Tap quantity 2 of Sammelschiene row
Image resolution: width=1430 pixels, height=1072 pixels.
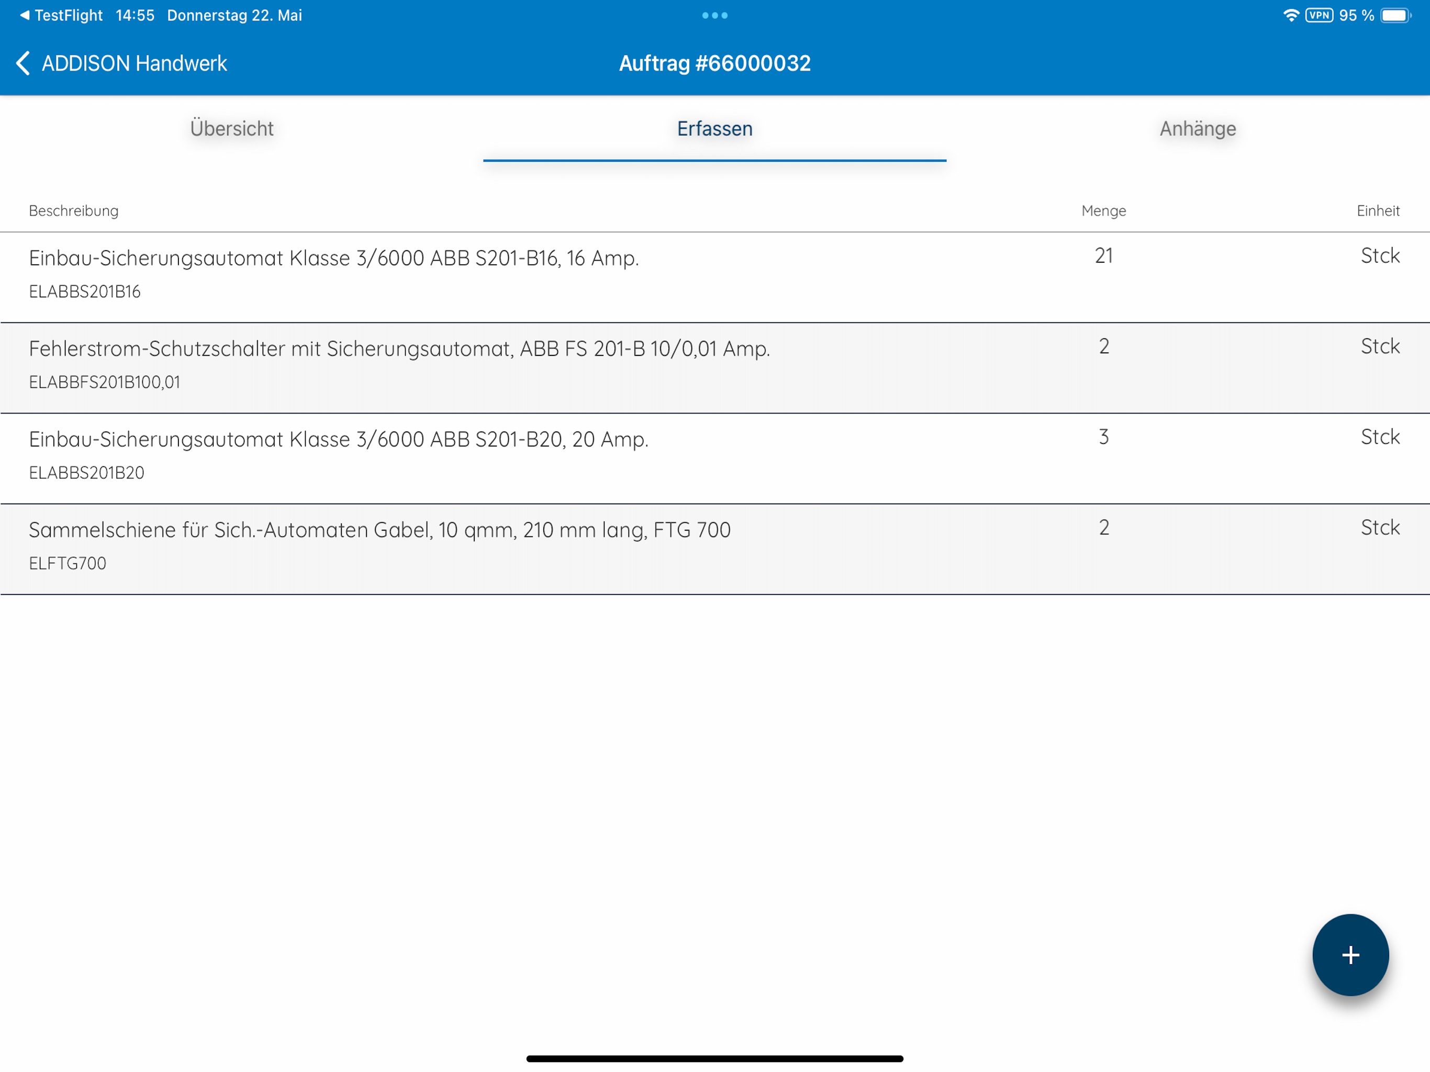(x=1103, y=527)
